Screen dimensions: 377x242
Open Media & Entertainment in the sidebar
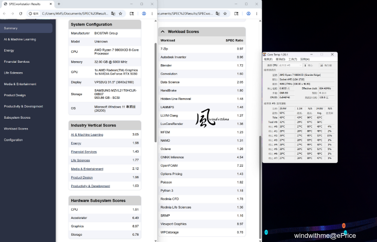pyautogui.click(x=20, y=84)
